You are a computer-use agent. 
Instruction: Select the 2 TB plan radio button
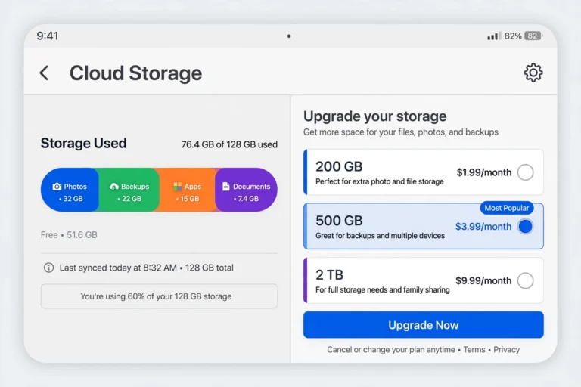pos(526,280)
